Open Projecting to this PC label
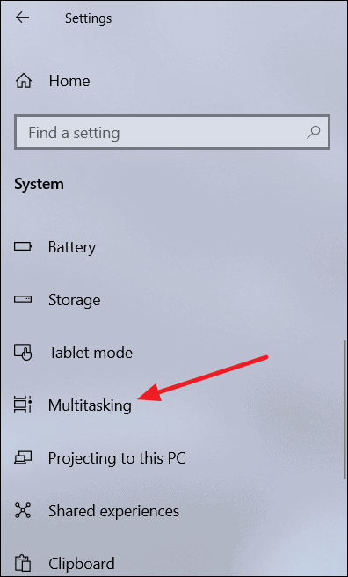The height and width of the screenshot is (577, 348). click(117, 458)
